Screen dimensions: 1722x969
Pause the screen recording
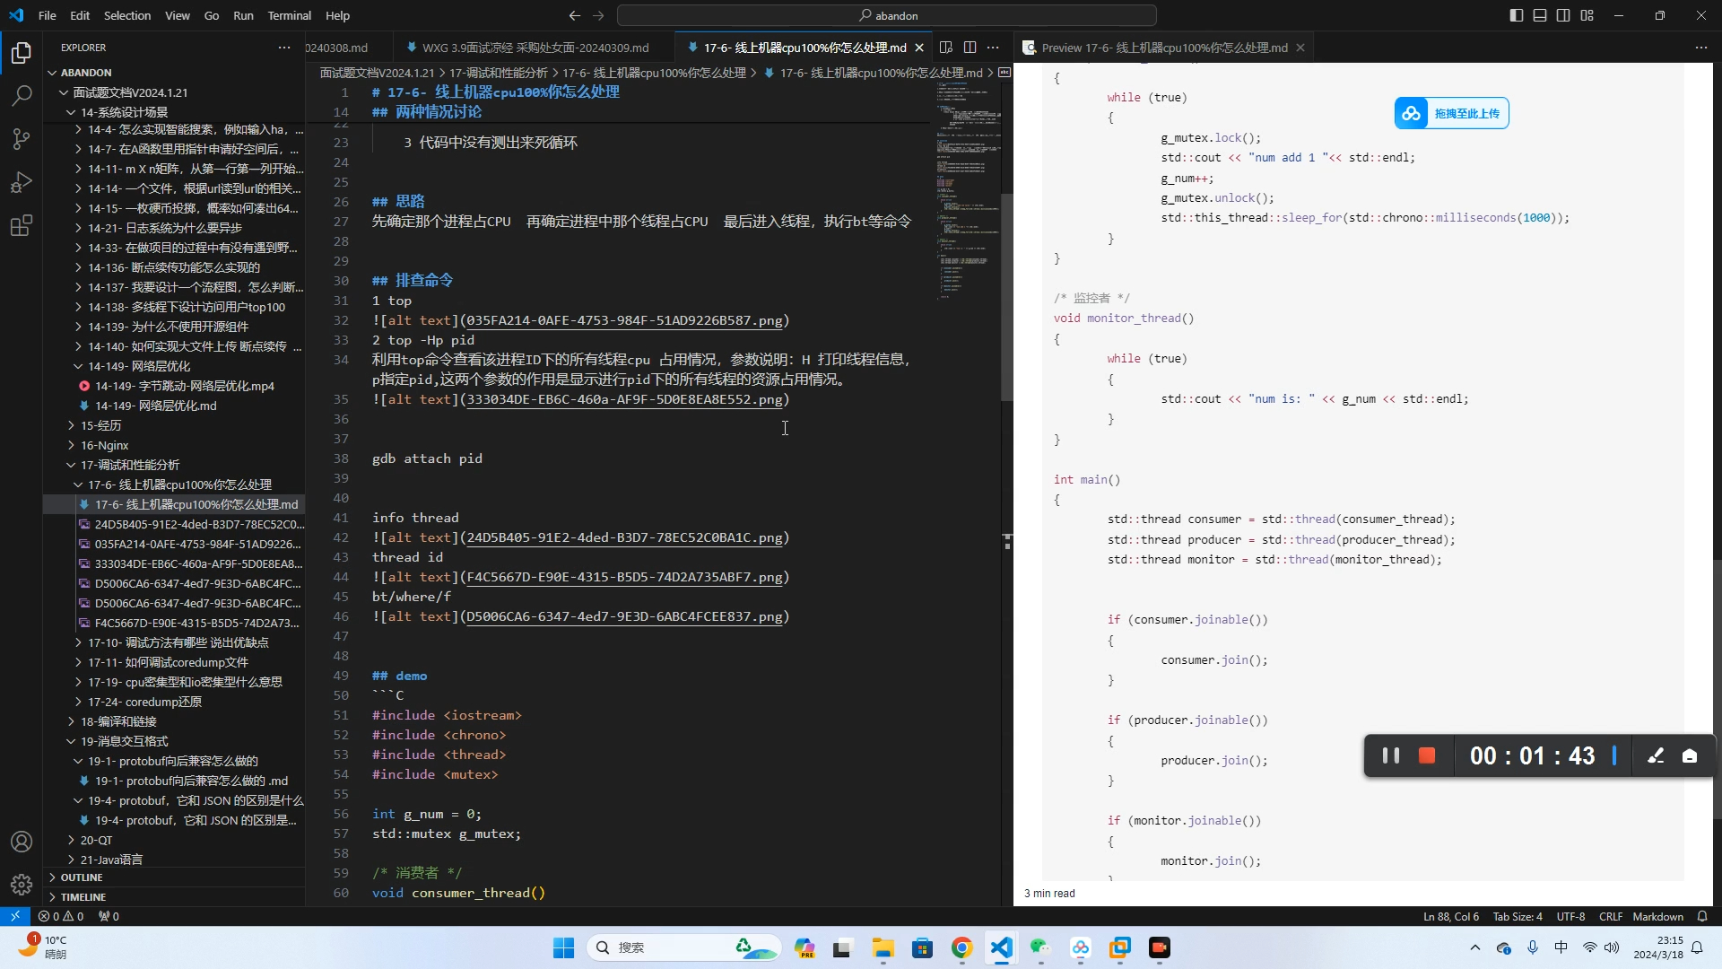coord(1391,755)
